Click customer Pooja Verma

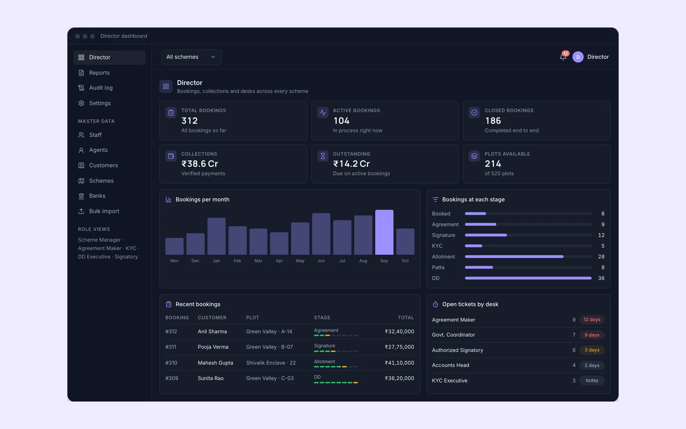(x=213, y=347)
